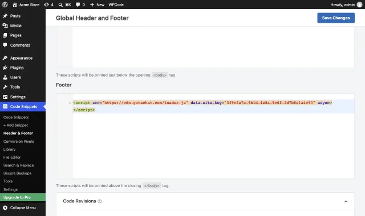Click the Tools wrench icon
The height and width of the screenshot is (216, 365).
point(5,87)
